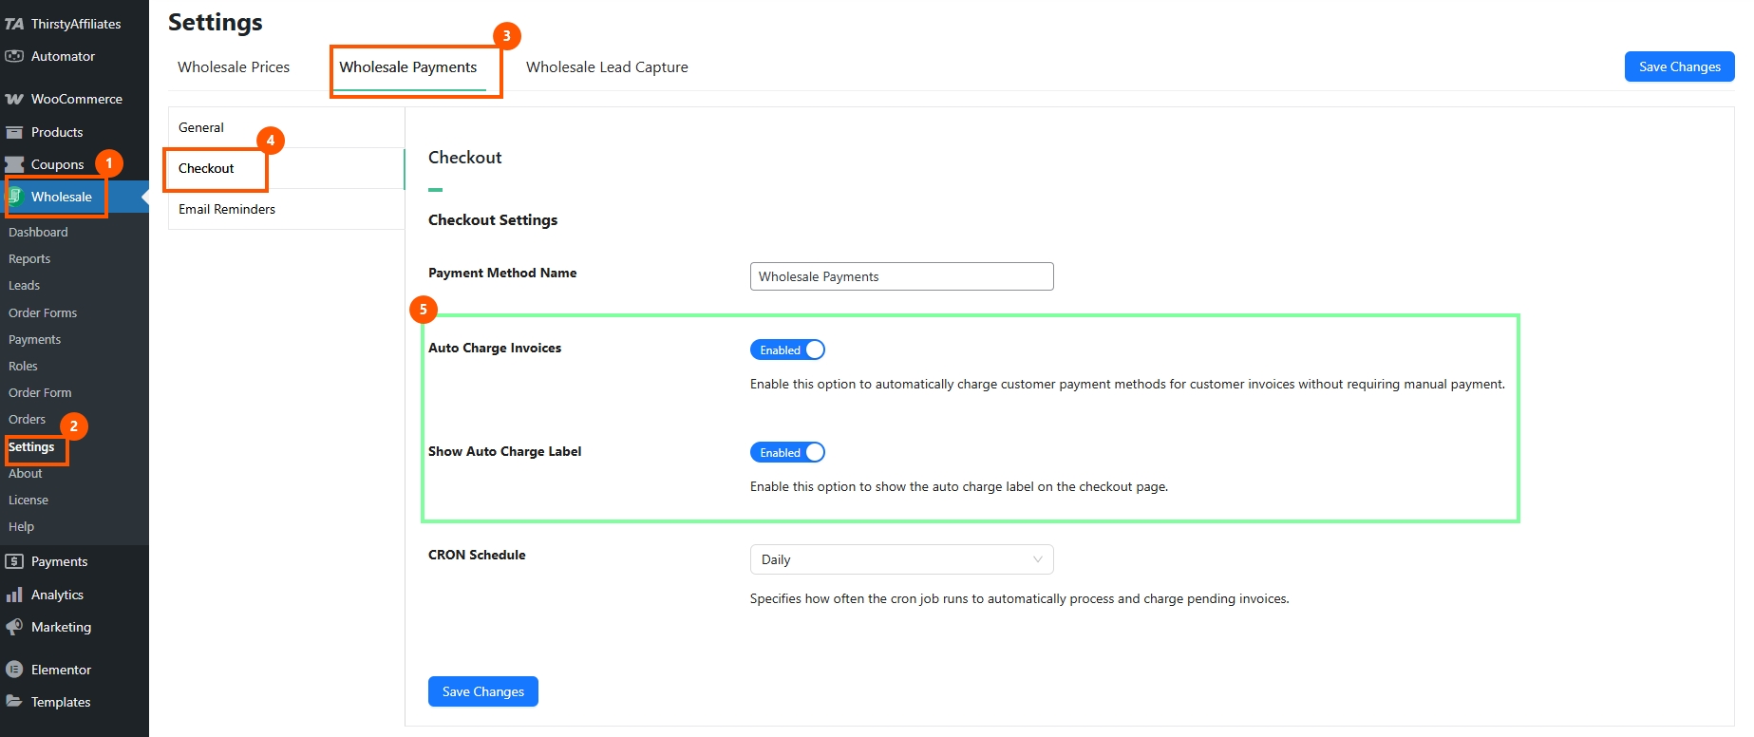Viewport: 1754px width, 737px height.
Task: Click the Templates folder icon
Action: (14, 702)
